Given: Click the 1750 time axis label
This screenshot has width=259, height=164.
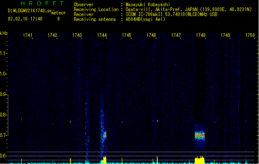Looking at the screenshot, I should point(250,35).
